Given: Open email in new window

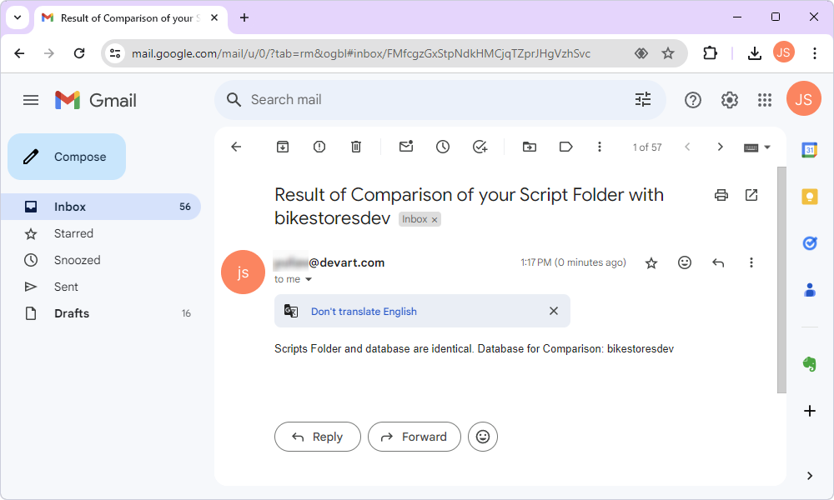Looking at the screenshot, I should click(751, 195).
